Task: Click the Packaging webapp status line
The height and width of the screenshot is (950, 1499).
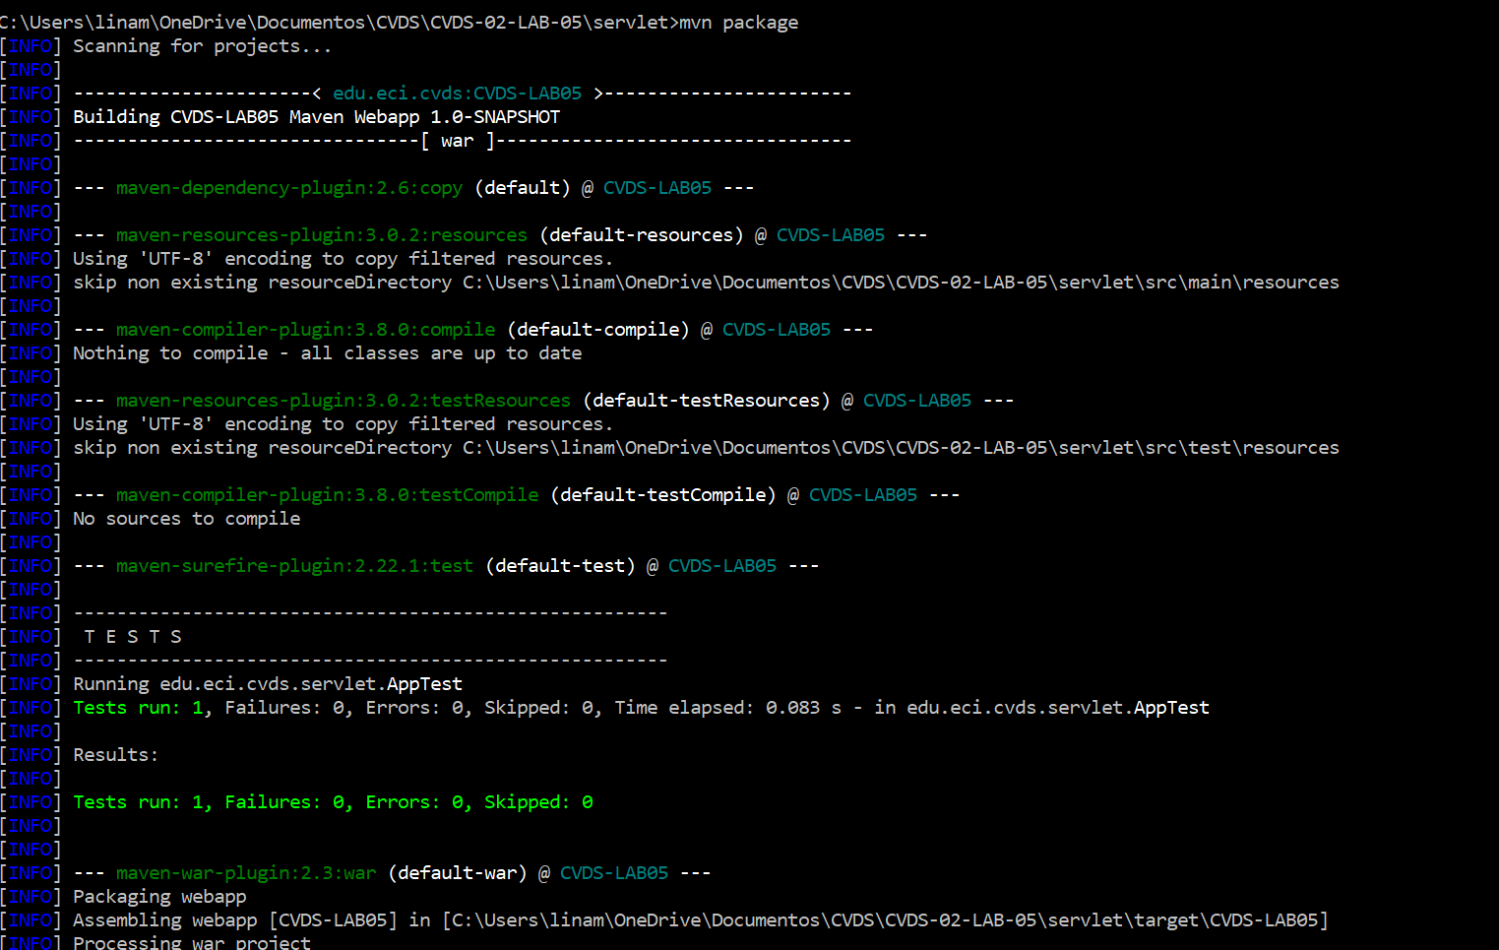Action: (x=161, y=896)
